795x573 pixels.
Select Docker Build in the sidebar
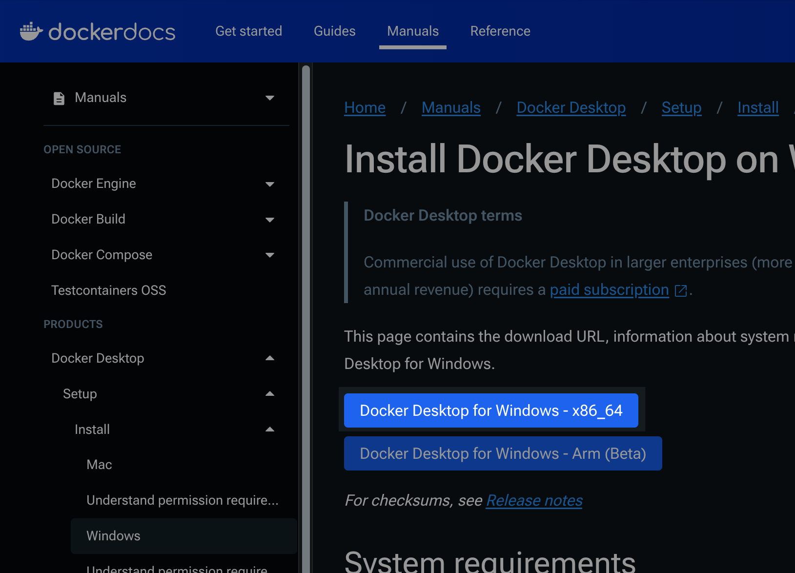88,219
